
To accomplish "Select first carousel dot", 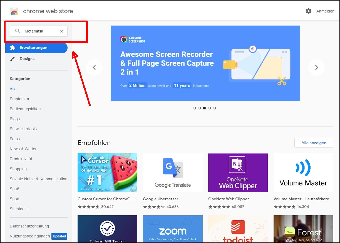I will tap(194, 108).
